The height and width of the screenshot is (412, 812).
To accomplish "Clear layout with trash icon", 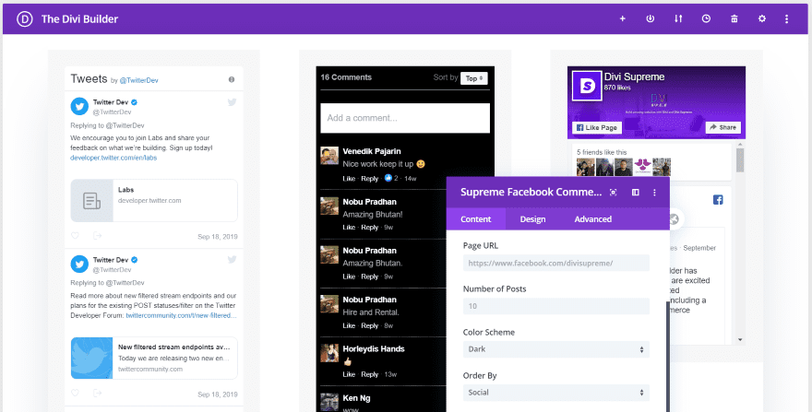I will click(x=734, y=18).
